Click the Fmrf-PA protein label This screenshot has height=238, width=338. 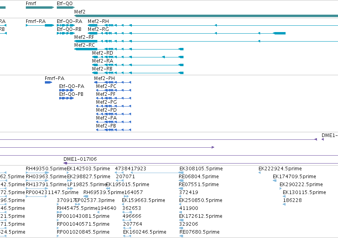click(x=54, y=78)
